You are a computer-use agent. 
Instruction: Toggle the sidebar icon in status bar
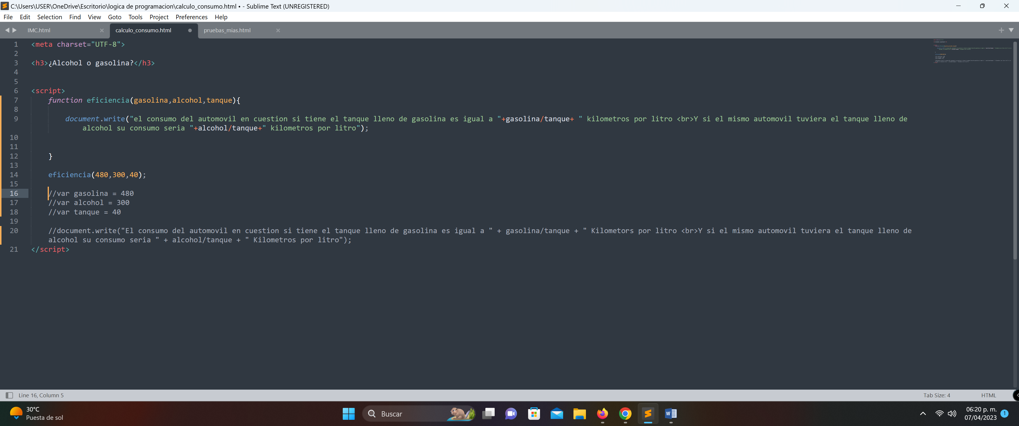pos(9,395)
